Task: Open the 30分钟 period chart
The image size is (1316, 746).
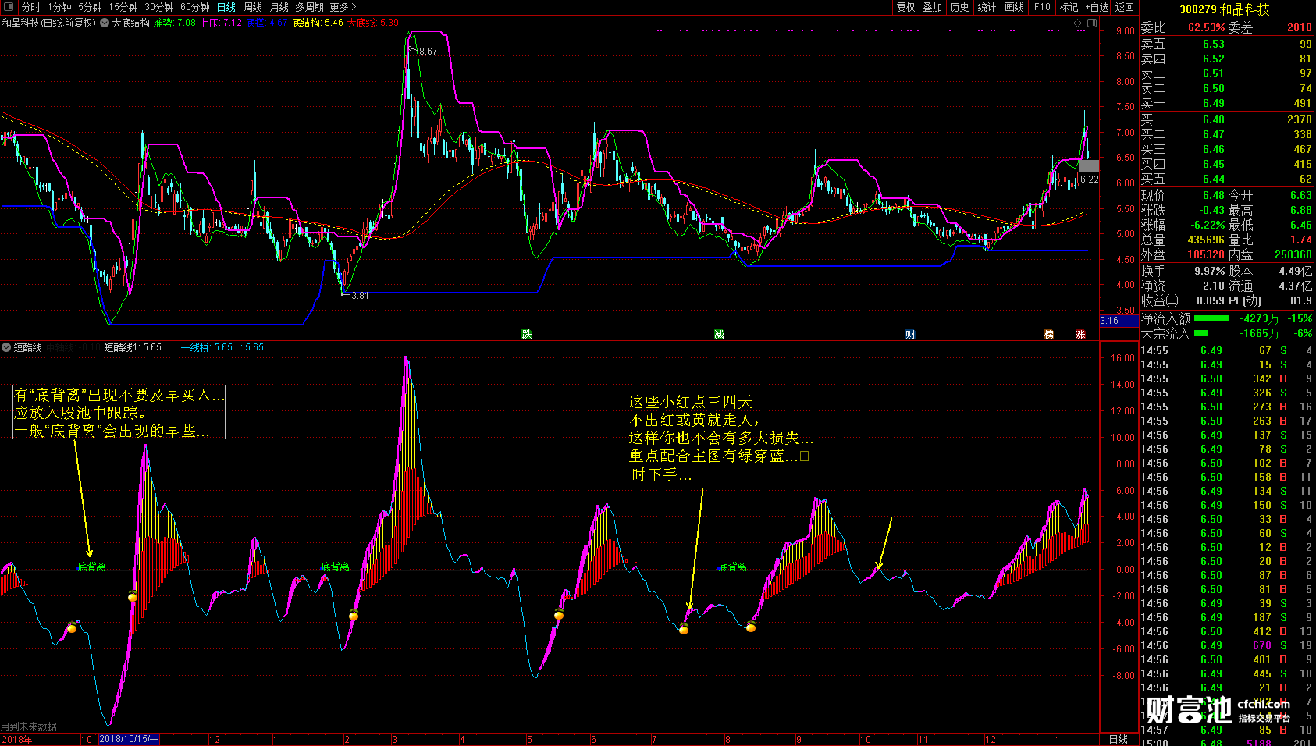Action: tap(158, 7)
